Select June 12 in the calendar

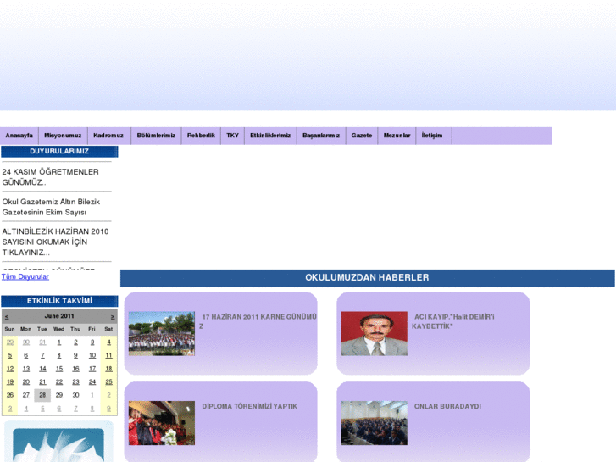[x=10, y=369]
